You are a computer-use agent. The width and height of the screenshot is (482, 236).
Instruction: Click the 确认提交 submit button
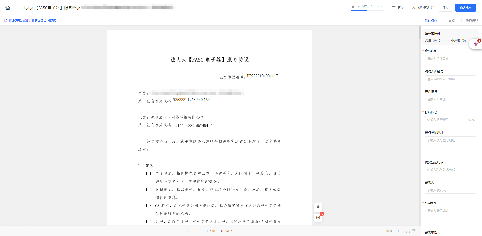coord(466,8)
